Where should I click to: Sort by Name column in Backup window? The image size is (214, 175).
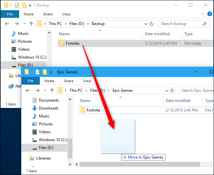(x=64, y=34)
